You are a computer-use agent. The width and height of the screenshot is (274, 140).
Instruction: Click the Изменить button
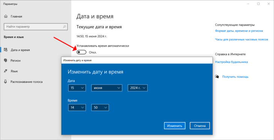pos(175,126)
